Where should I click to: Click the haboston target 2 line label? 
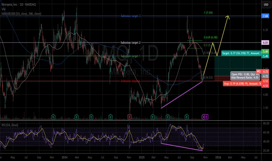point(131,42)
